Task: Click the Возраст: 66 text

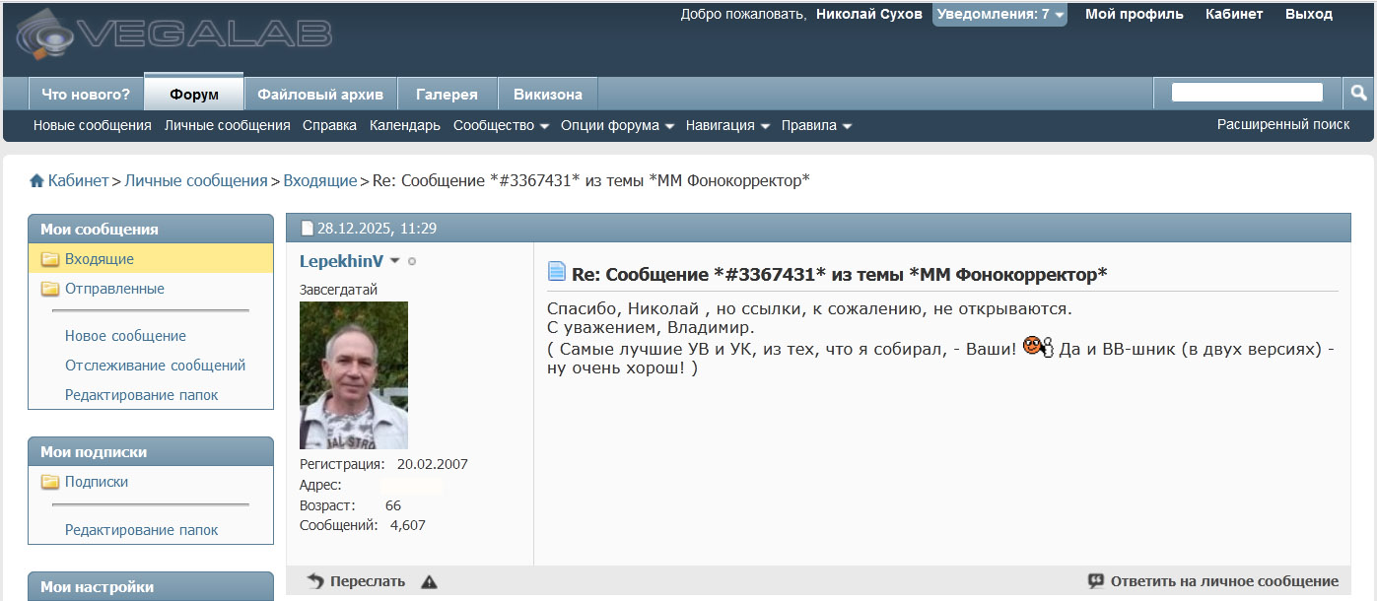Action: click(350, 505)
